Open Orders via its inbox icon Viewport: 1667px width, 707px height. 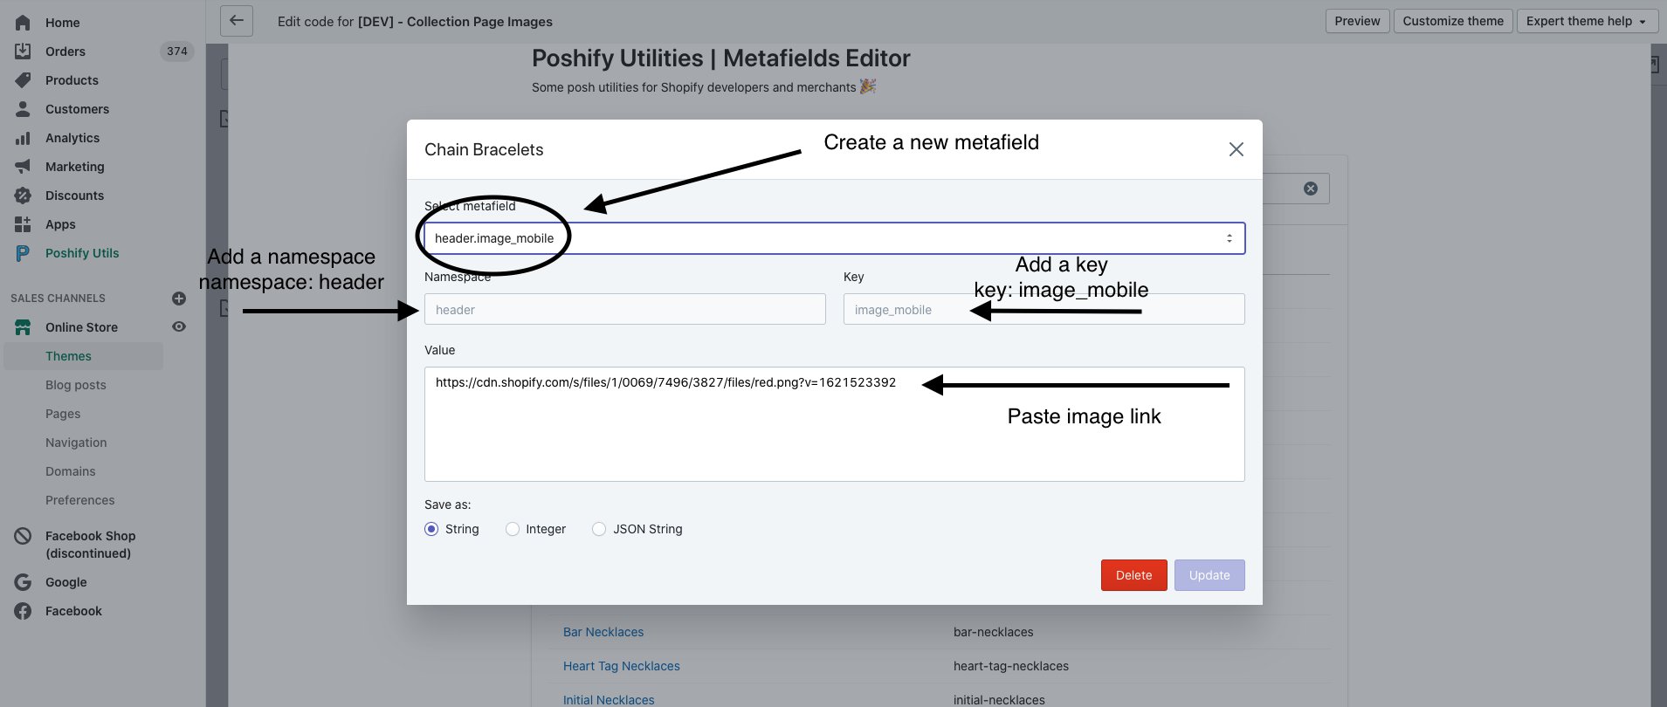point(23,51)
